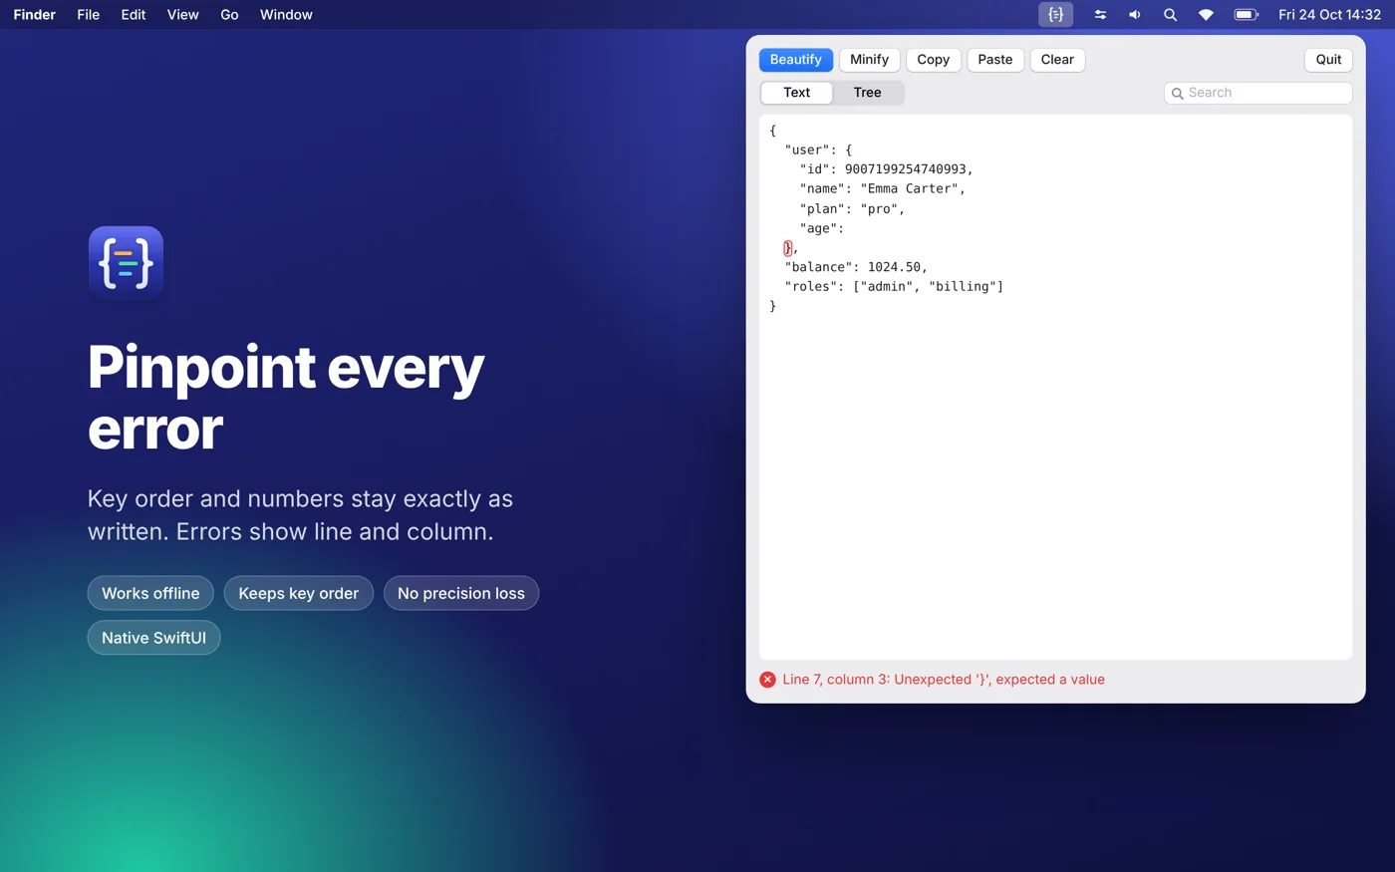Image resolution: width=1395 pixels, height=872 pixels.
Task: Click the No precision loss pill
Action: (x=461, y=593)
